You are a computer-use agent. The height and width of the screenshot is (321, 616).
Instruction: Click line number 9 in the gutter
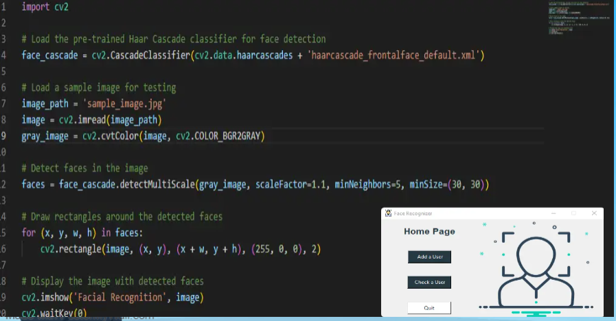(x=3, y=136)
